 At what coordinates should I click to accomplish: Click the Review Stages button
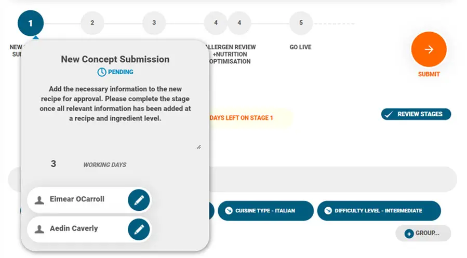pyautogui.click(x=416, y=114)
